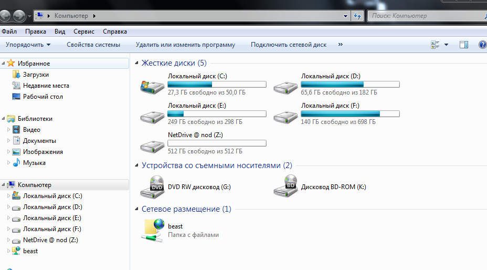This screenshot has height=270, width=487.
Task: Collapse the Жесткие диски (5) group
Action: (x=136, y=63)
